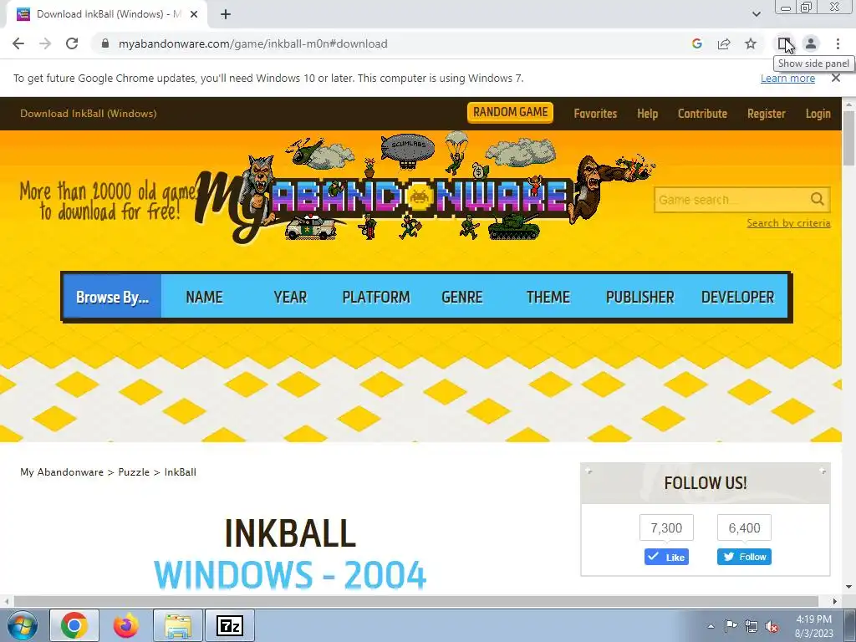Browse games by NAME
Screen dimensions: 856x642
pyautogui.click(x=204, y=297)
